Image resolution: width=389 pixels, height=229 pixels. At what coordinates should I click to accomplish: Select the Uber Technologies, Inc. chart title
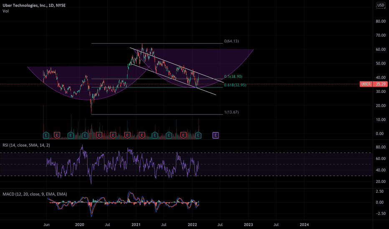(34, 5)
